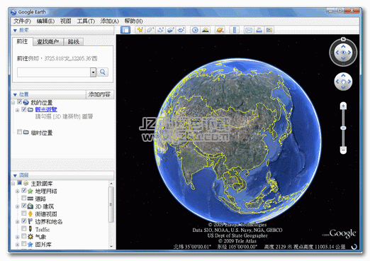Click the layers list scrollbar up arrow
The width and height of the screenshot is (370, 261).
pyautogui.click(x=111, y=184)
